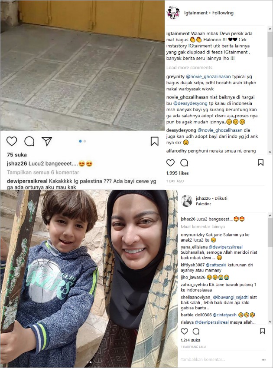This screenshot has height=368, width=273.
Task: Show Tampilkan semua 6 komentar
Action: 43,172
